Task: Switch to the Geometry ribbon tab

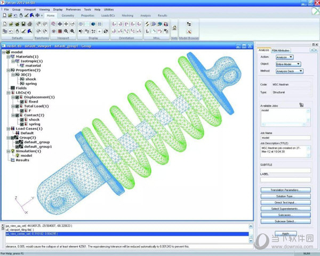Action: (68, 15)
